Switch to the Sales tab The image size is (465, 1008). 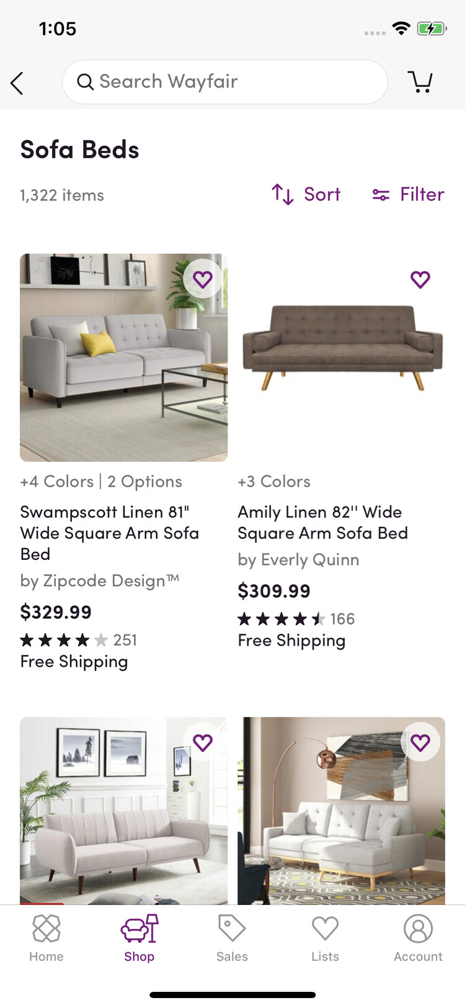coord(232,938)
